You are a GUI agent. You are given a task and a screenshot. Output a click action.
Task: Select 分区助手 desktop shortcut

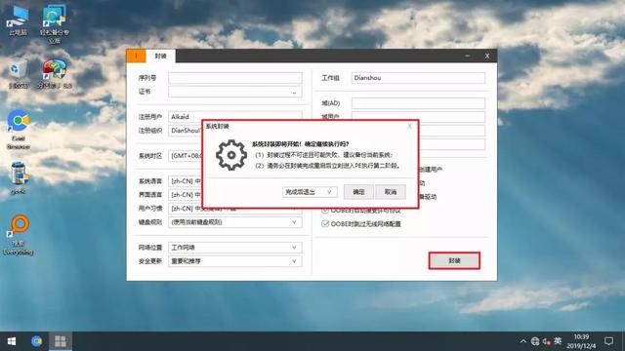pyautogui.click(x=55, y=74)
